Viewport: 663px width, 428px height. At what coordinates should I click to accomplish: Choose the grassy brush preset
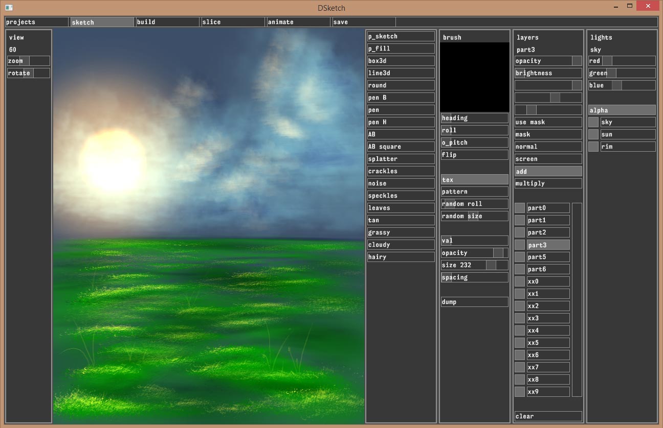(401, 232)
